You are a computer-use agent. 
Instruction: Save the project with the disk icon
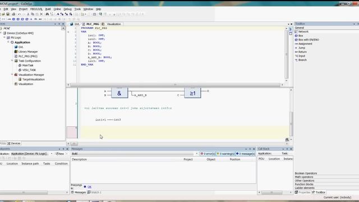click(x=8, y=14)
